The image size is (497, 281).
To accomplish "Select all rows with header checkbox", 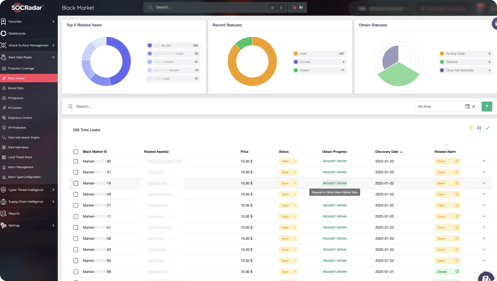I will pyautogui.click(x=76, y=152).
